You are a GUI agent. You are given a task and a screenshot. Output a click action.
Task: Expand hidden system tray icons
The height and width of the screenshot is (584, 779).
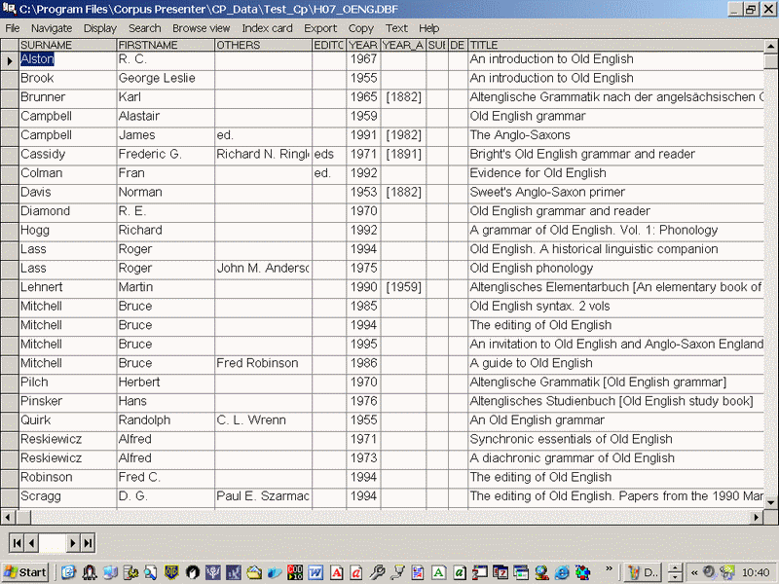pos(694,572)
